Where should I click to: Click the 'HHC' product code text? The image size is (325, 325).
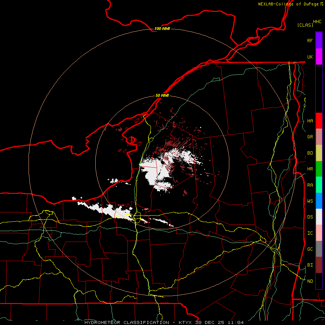[317, 22]
